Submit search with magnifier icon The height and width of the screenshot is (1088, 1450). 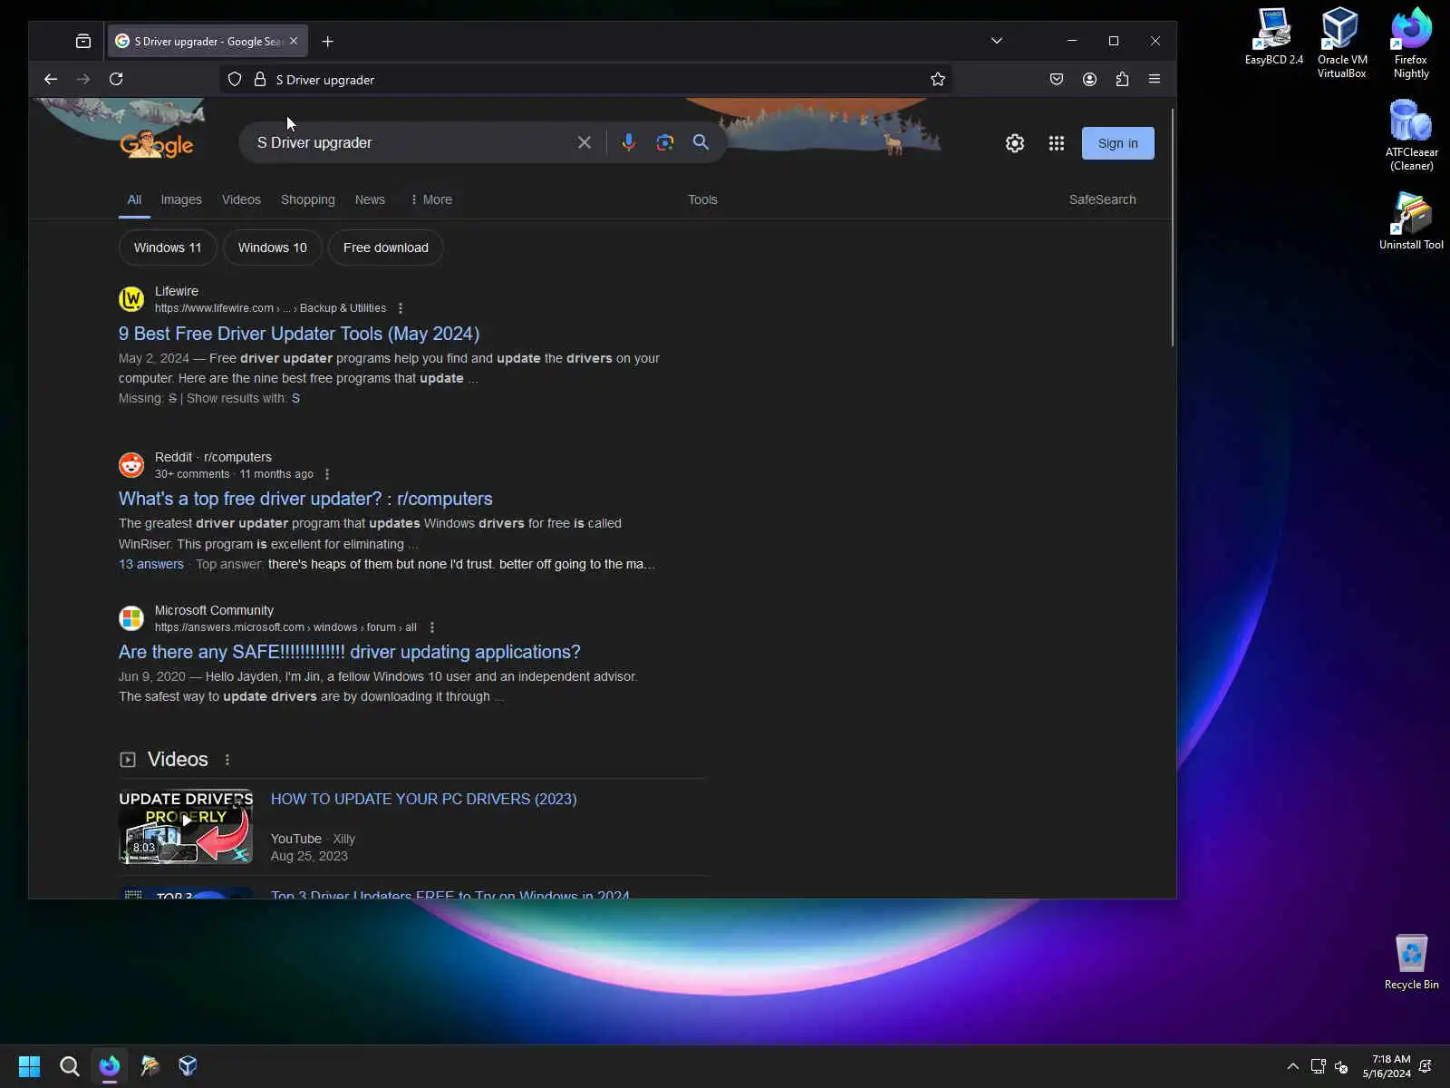pyautogui.click(x=701, y=142)
